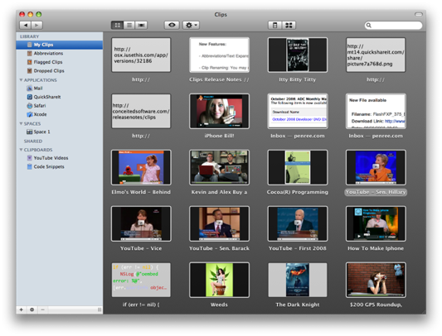Collapse the Applications section triangle
This screenshot has width=442, height=336.
(x=21, y=80)
